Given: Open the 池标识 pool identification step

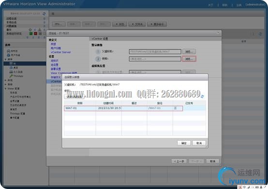Looking at the screenshot, I should coord(55,61).
